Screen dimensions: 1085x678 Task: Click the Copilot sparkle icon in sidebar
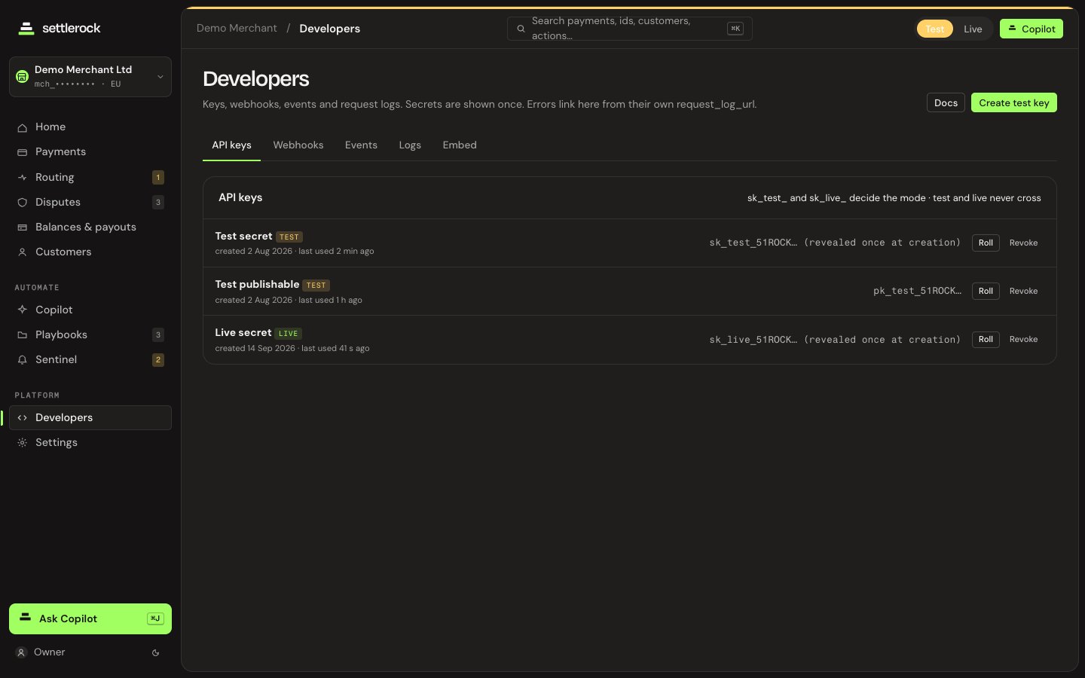pyautogui.click(x=23, y=310)
